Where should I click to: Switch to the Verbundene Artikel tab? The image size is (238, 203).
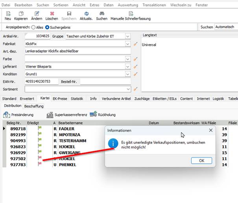[116, 99]
